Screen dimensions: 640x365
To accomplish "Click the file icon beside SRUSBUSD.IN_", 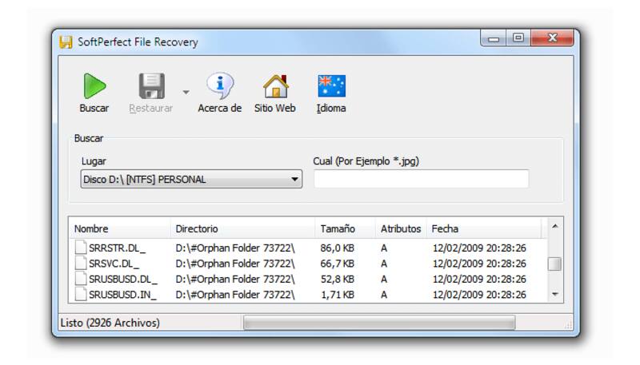I will point(80,295).
